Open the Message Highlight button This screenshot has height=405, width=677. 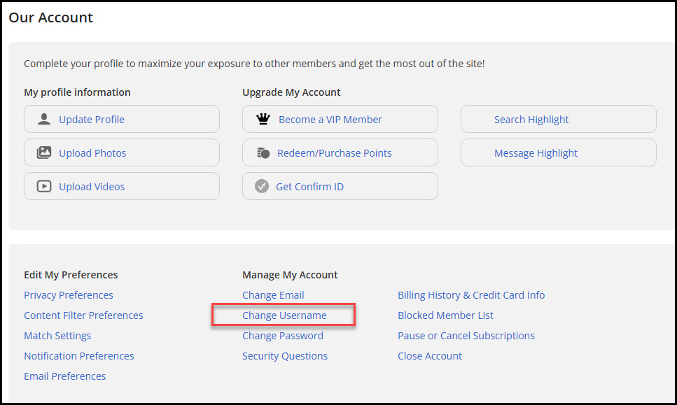click(x=558, y=152)
